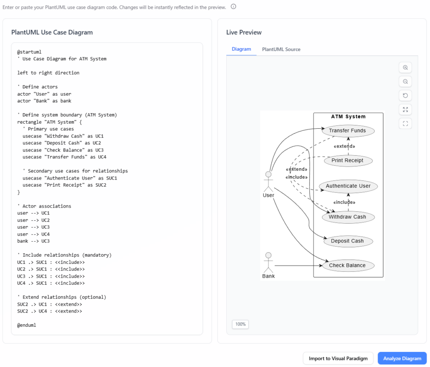
Task: Click the 100% zoom level indicator
Action: tap(240, 324)
